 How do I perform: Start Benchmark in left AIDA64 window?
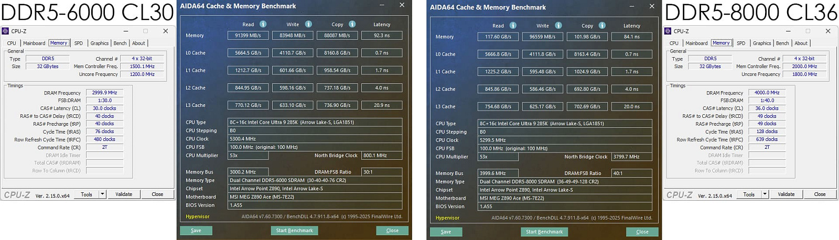point(295,231)
